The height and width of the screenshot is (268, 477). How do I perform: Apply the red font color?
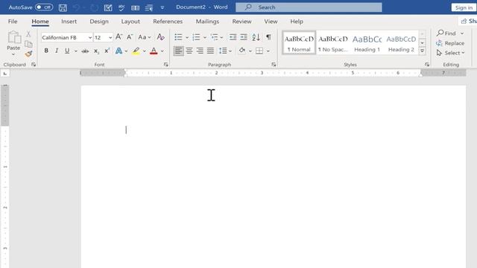[154, 51]
